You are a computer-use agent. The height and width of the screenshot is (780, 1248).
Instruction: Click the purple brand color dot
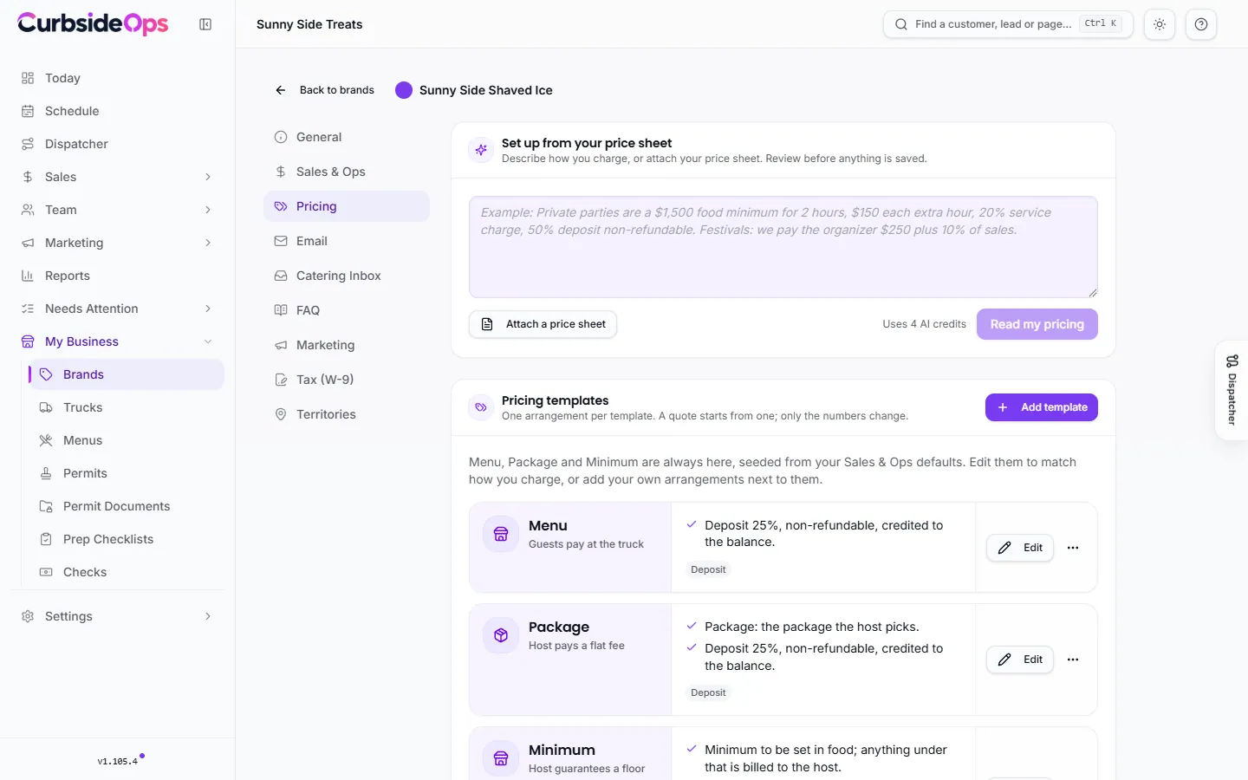pos(404,90)
